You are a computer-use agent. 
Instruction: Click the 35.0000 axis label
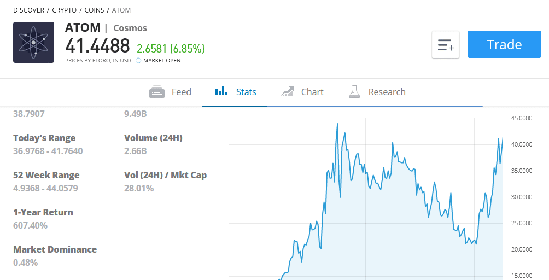coord(521,171)
